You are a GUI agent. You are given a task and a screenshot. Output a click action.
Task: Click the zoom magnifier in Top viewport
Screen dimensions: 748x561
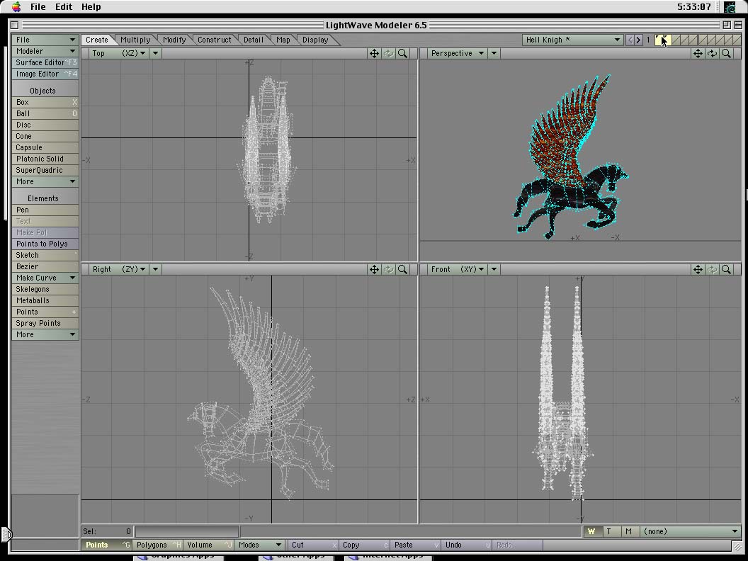[x=402, y=53]
